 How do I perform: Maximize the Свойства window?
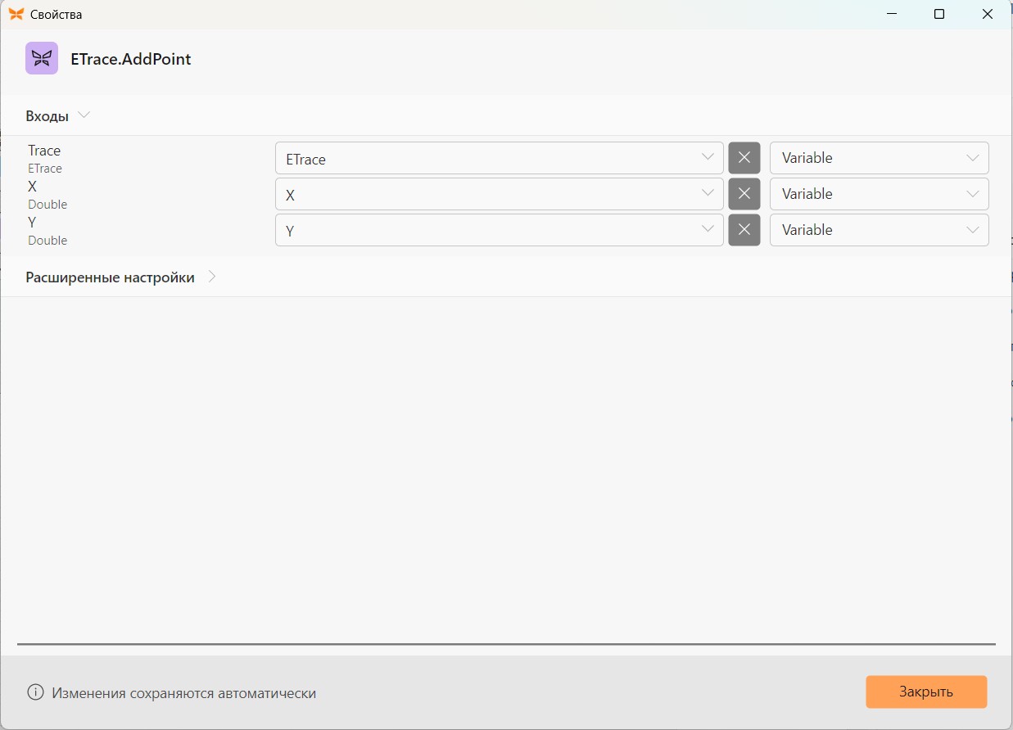click(x=939, y=14)
